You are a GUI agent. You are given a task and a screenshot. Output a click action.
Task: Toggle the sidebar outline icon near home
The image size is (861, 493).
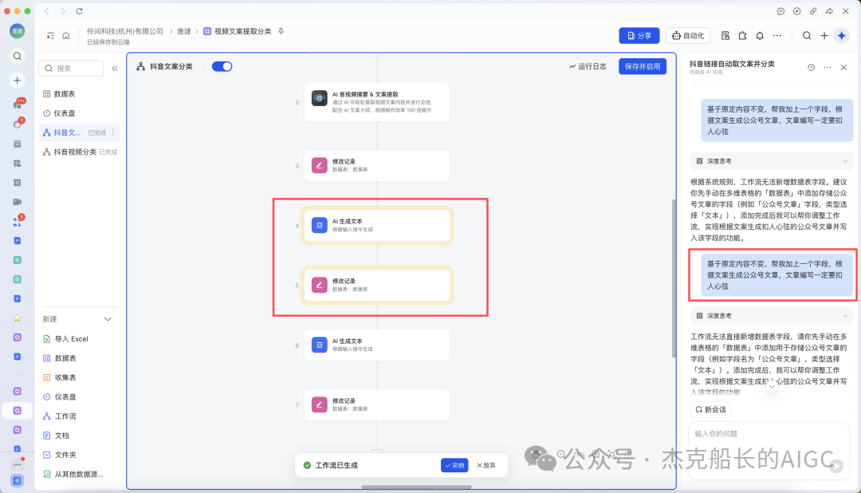pos(50,36)
